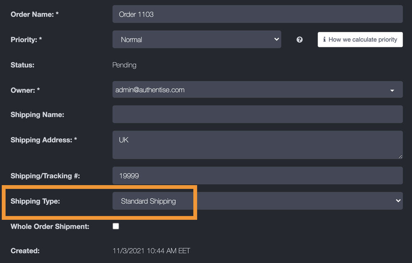This screenshot has width=412, height=263.
Task: Toggle the Whole Order Shipment checkbox
Action: click(x=116, y=226)
